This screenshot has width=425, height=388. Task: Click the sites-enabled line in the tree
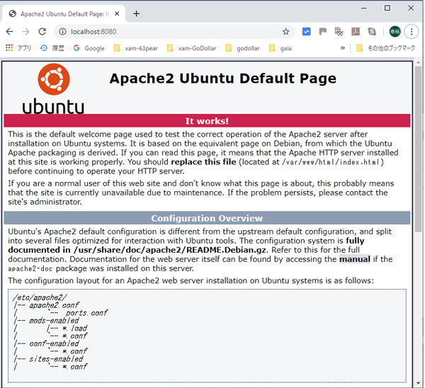[56, 359]
